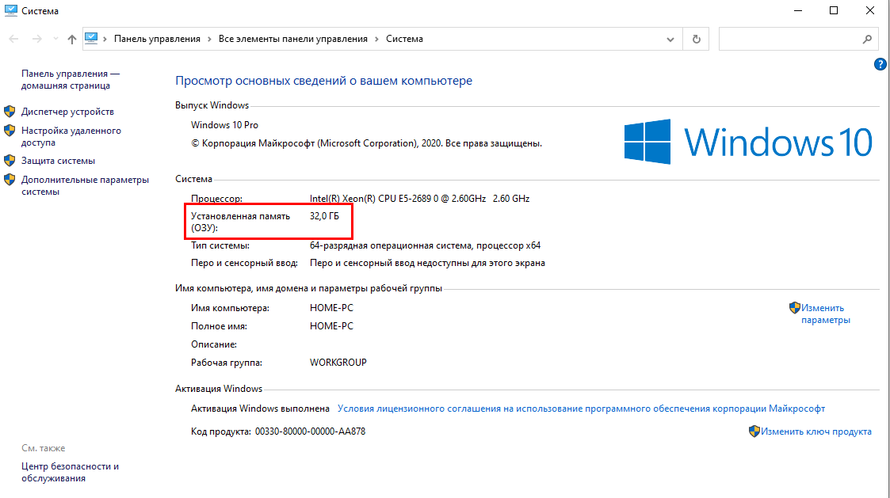Go up one level with up arrow
This screenshot has width=890, height=498.
(x=71, y=39)
